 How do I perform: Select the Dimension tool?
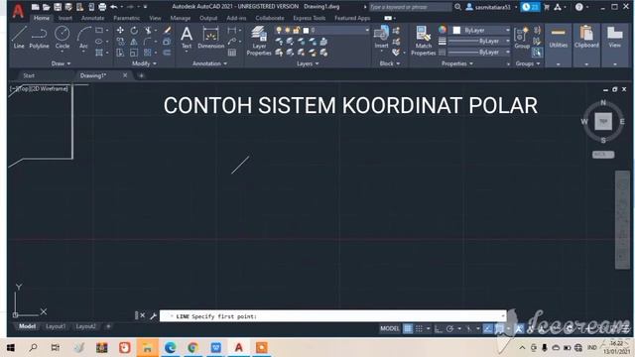coord(210,38)
